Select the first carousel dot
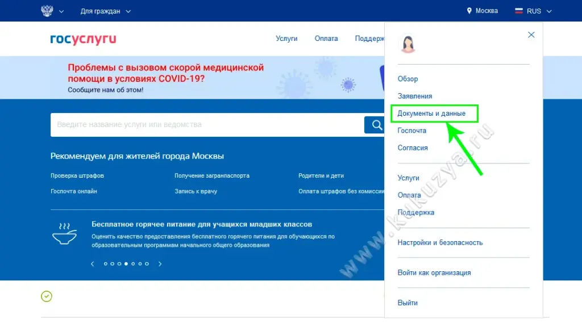 click(106, 264)
